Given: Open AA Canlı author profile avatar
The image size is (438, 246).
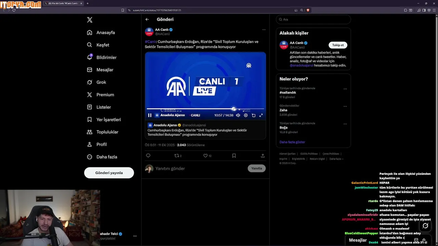Looking at the screenshot, I should pyautogui.click(x=149, y=32).
